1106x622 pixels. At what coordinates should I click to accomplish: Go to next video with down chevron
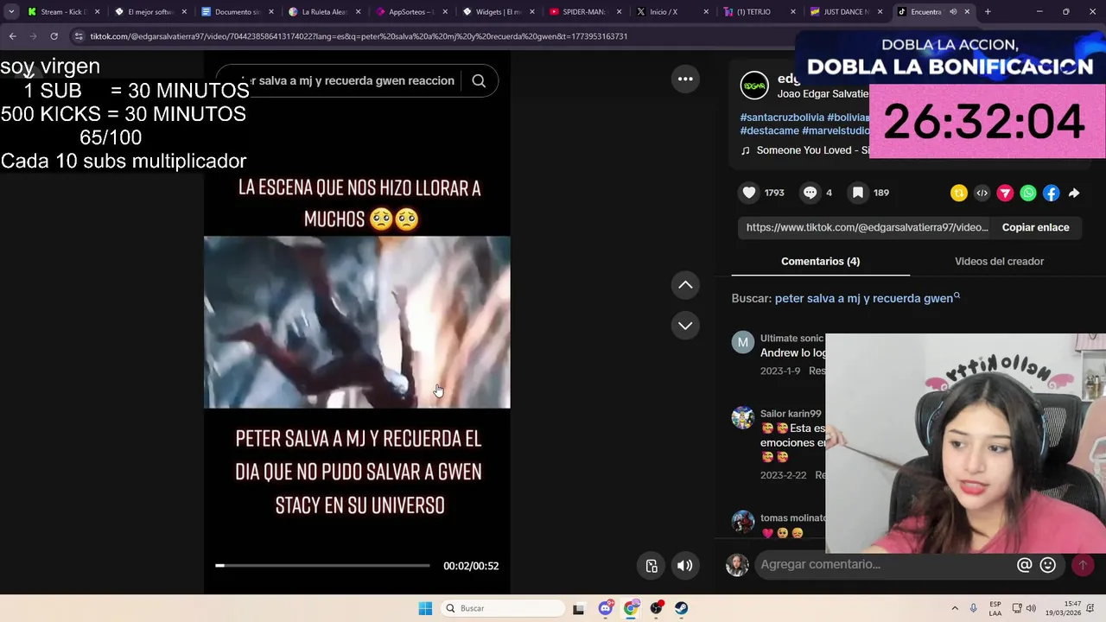685,326
